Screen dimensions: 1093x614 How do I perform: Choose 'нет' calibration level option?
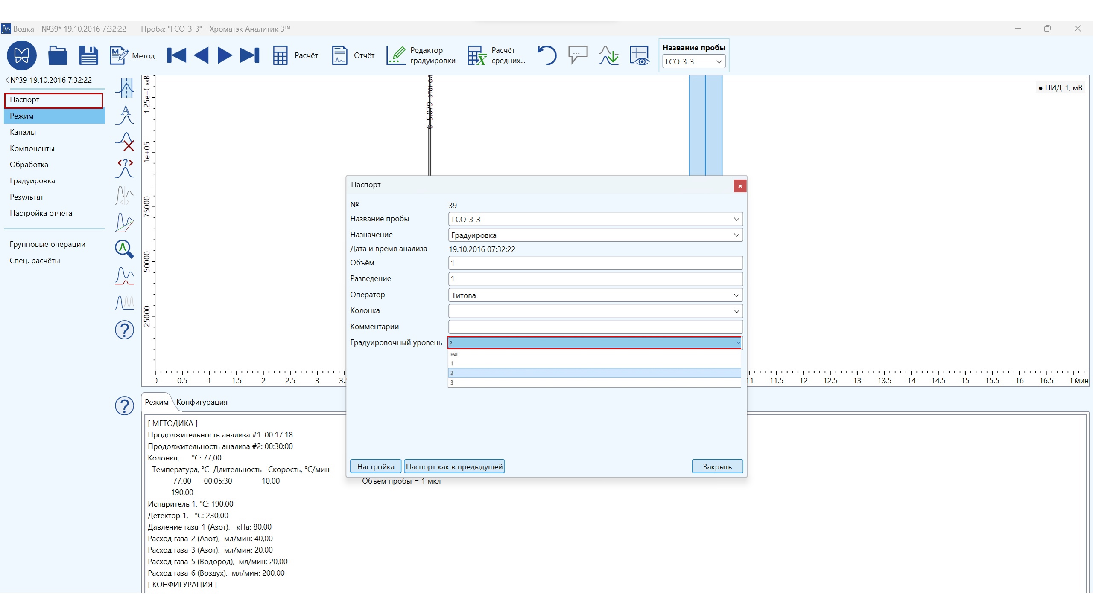point(594,354)
